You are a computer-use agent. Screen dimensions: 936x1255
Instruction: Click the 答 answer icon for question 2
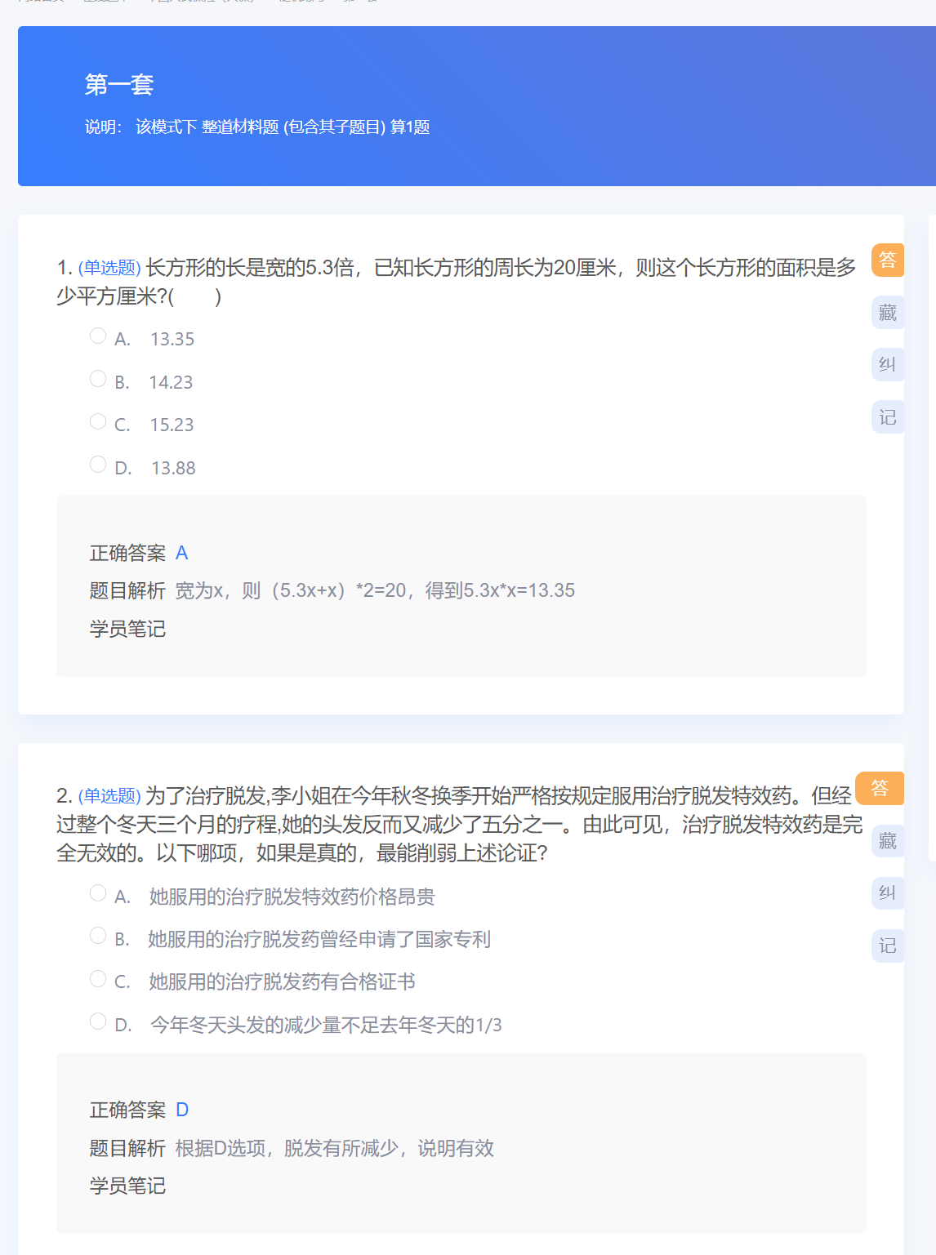(880, 788)
